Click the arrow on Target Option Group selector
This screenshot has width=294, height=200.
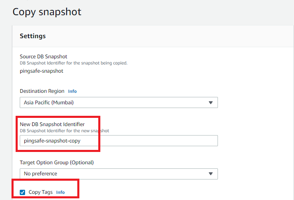click(211, 174)
